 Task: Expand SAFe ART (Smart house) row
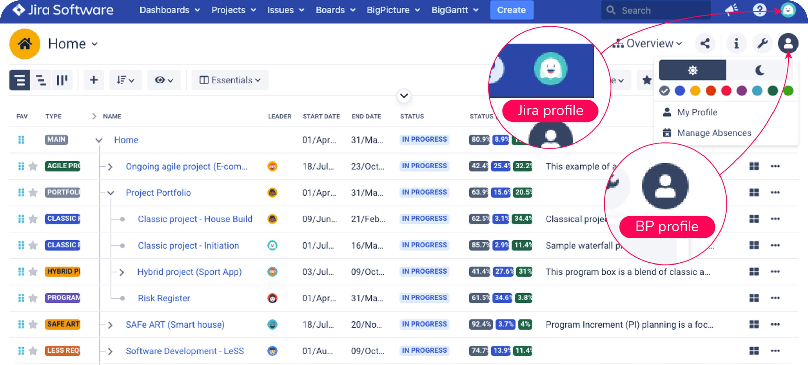[110, 325]
